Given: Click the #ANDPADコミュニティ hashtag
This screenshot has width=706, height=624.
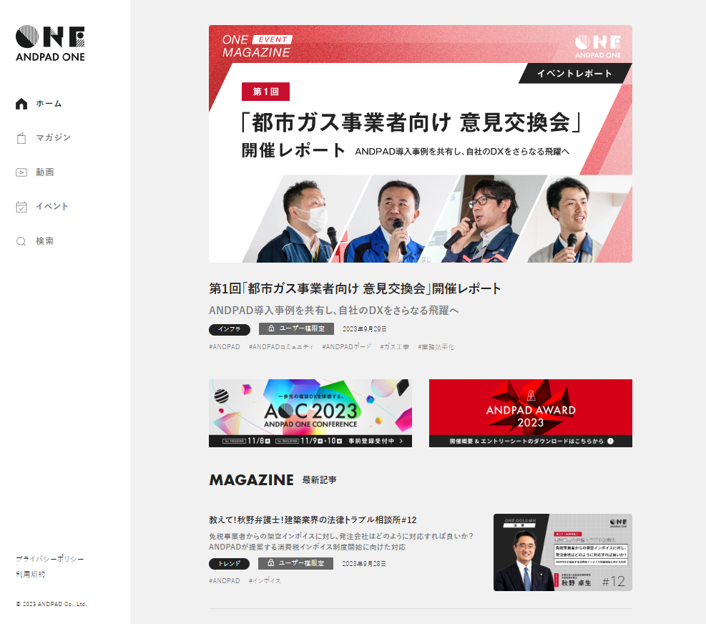Looking at the screenshot, I should 281,347.
